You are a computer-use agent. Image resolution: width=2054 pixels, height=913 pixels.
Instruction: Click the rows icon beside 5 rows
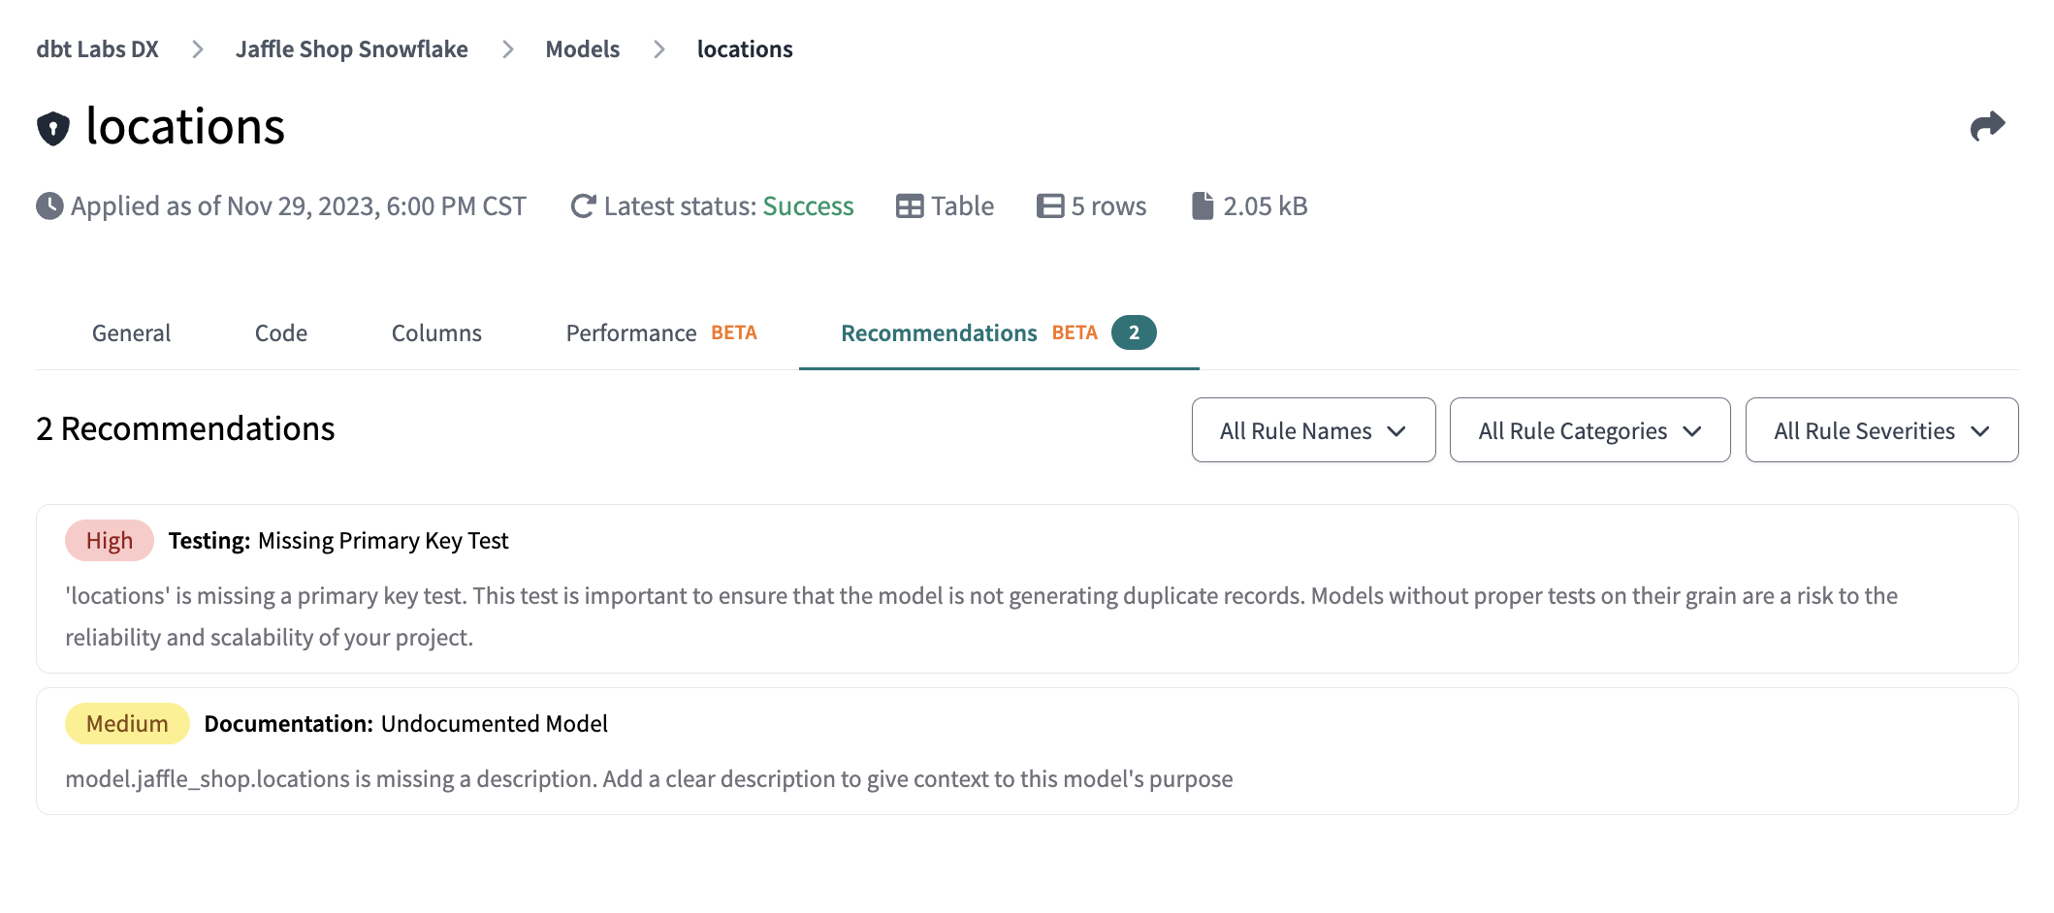click(x=1050, y=206)
